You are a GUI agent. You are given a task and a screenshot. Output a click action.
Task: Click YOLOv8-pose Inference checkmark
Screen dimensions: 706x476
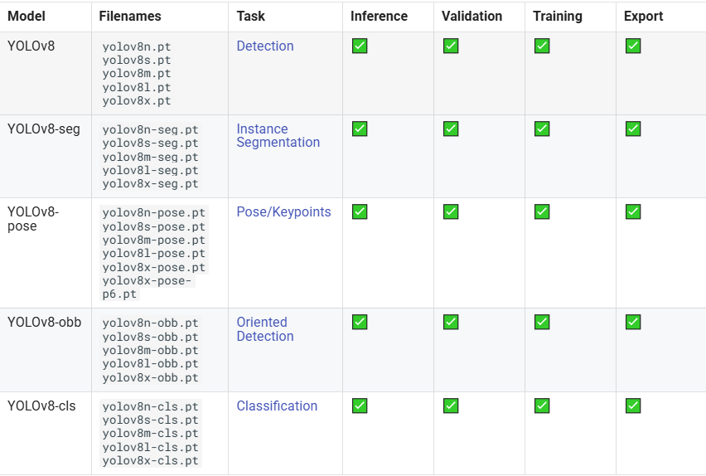tap(360, 211)
